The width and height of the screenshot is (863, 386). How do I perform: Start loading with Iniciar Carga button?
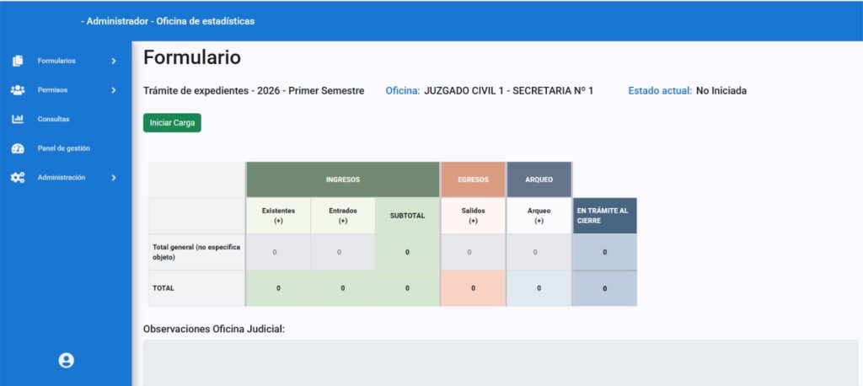[x=172, y=123]
